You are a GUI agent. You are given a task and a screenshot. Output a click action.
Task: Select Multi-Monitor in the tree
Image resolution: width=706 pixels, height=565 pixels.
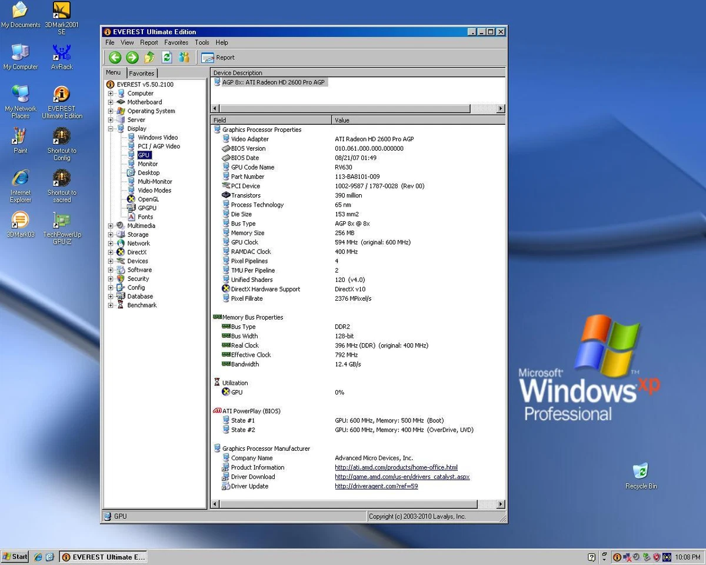tap(155, 182)
